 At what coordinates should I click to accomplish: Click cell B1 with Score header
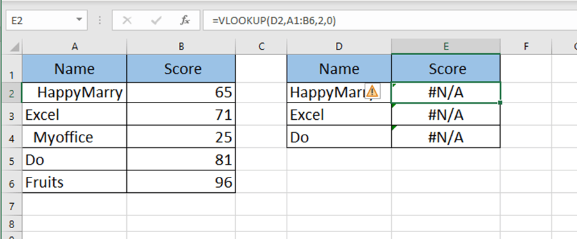click(181, 69)
